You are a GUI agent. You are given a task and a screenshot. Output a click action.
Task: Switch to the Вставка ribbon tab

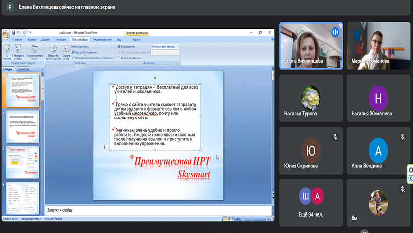point(32,39)
